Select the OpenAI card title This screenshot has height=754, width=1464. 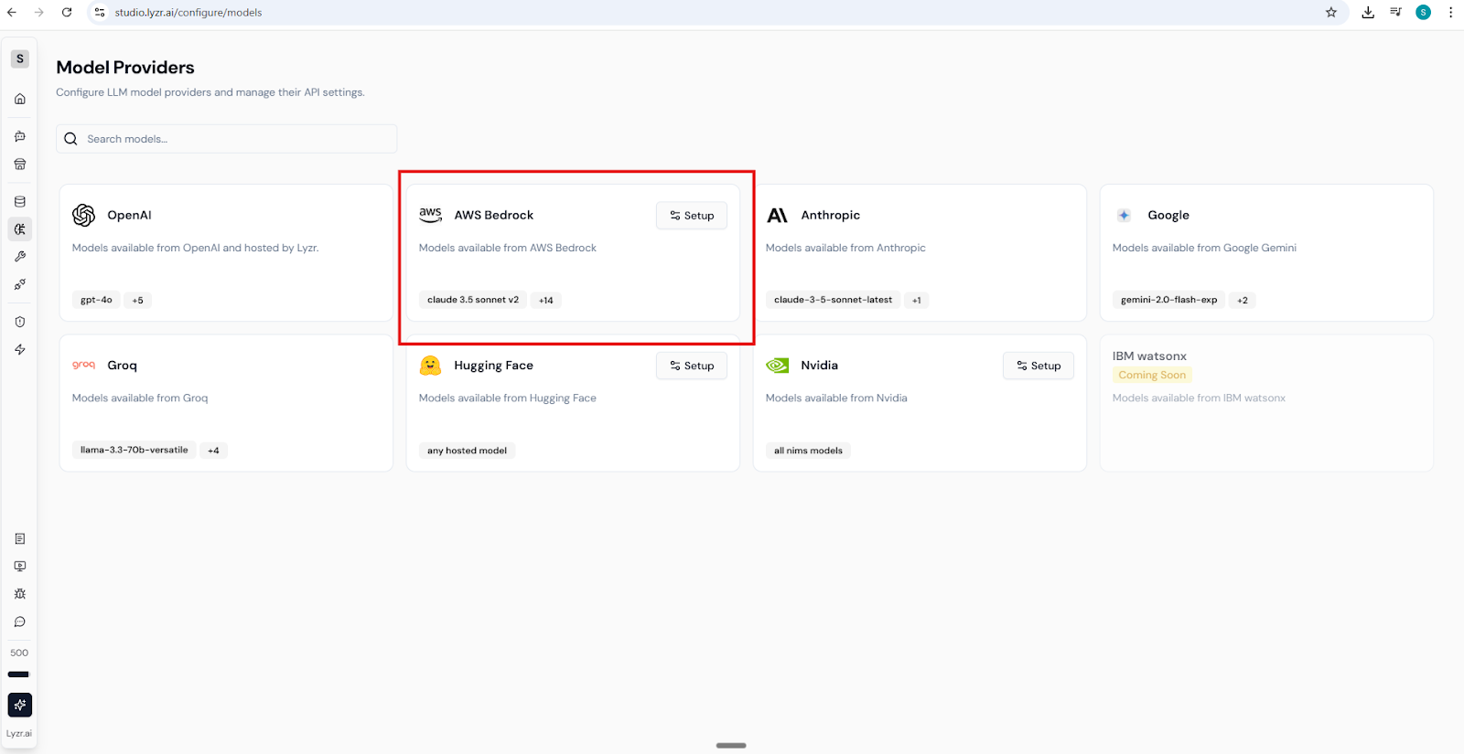(x=129, y=215)
